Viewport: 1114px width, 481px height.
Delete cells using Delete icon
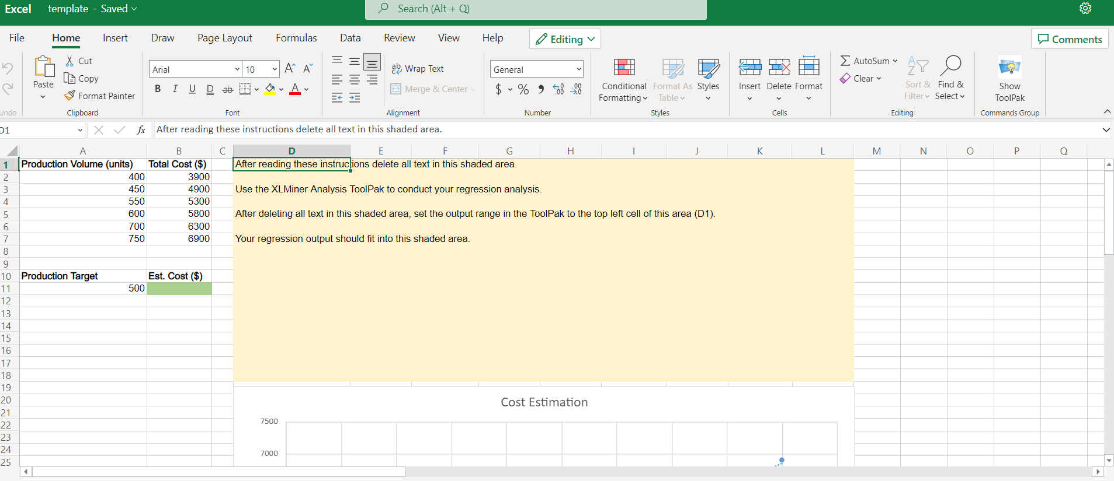click(x=779, y=67)
